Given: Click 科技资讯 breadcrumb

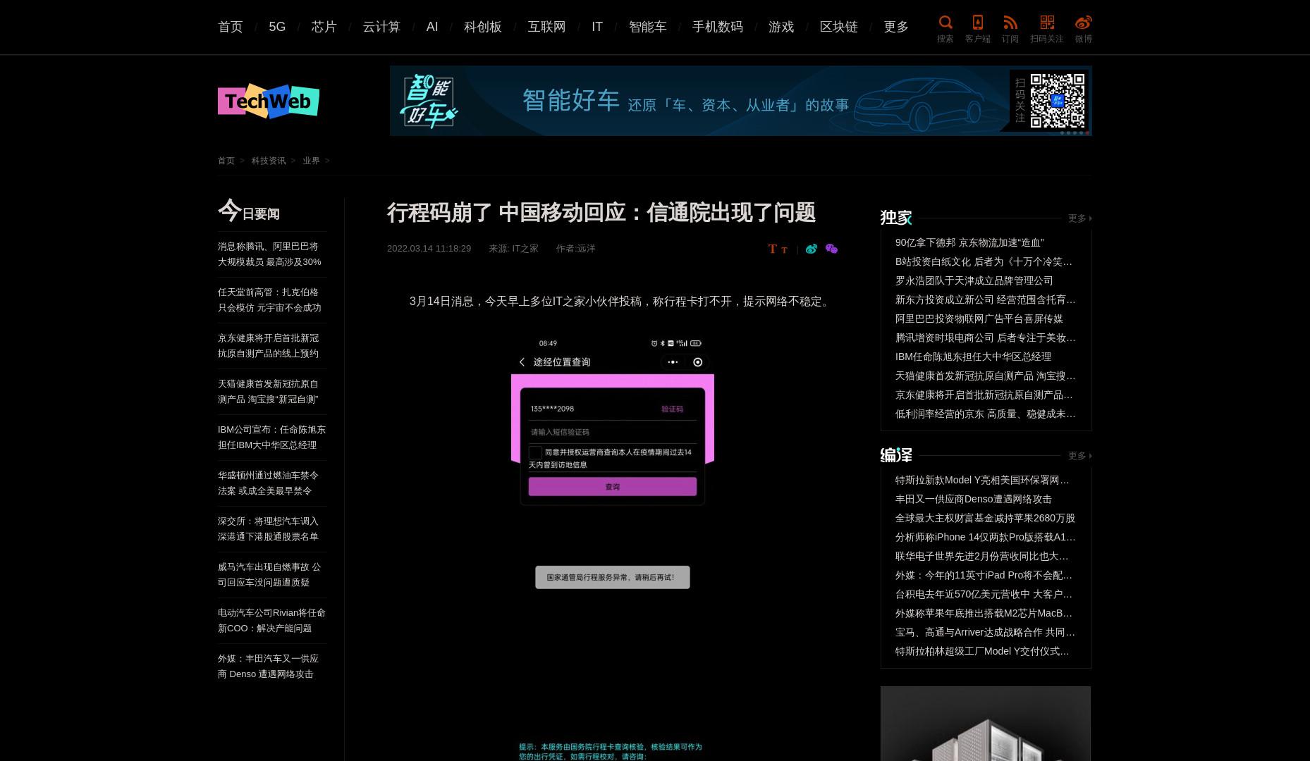Looking at the screenshot, I should click(x=269, y=161).
